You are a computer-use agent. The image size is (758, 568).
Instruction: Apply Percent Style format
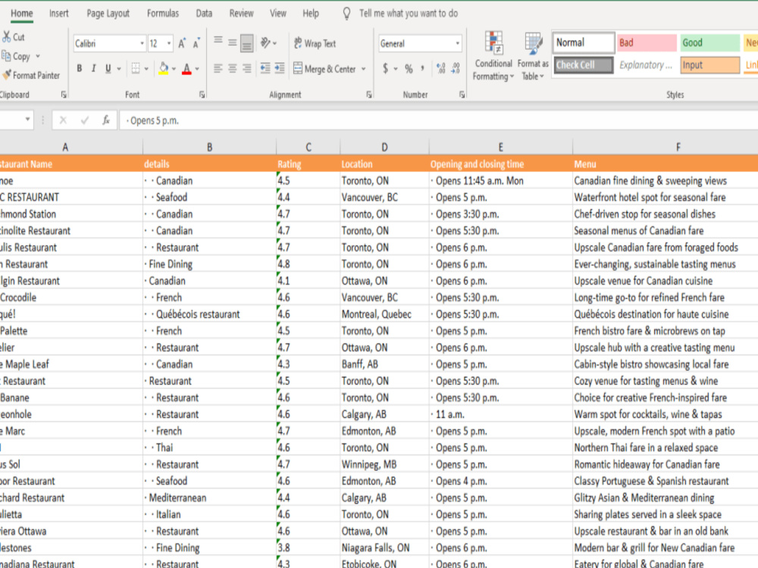click(x=409, y=69)
